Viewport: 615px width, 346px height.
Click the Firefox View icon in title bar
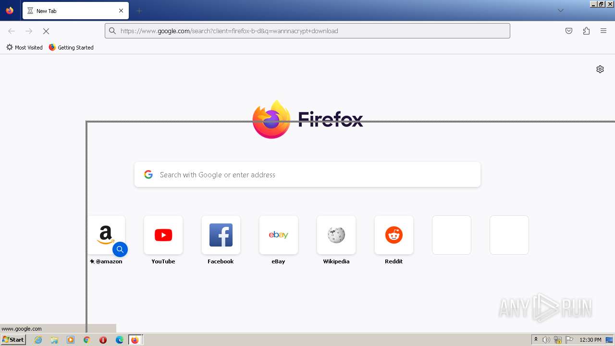pos(10,11)
